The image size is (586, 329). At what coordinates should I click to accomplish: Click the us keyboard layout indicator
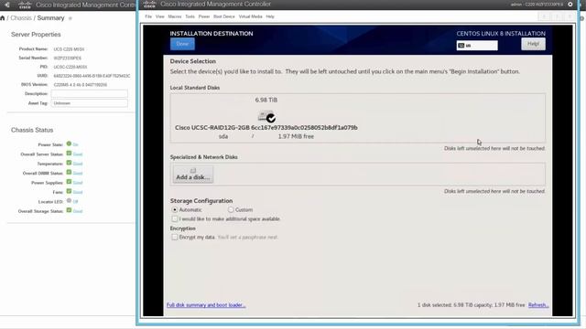tap(477, 46)
